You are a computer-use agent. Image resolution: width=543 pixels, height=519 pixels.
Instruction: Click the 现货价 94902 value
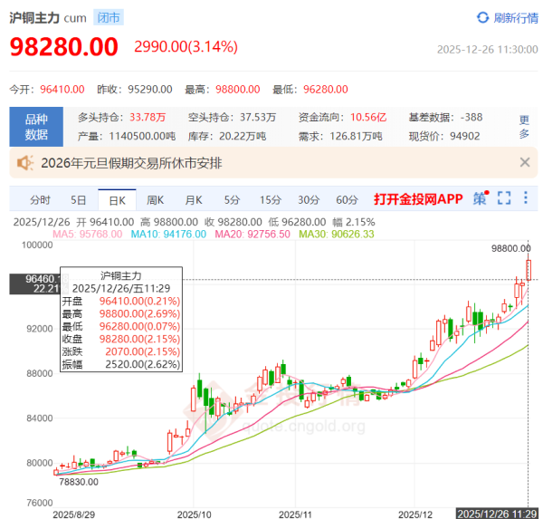pos(465,136)
